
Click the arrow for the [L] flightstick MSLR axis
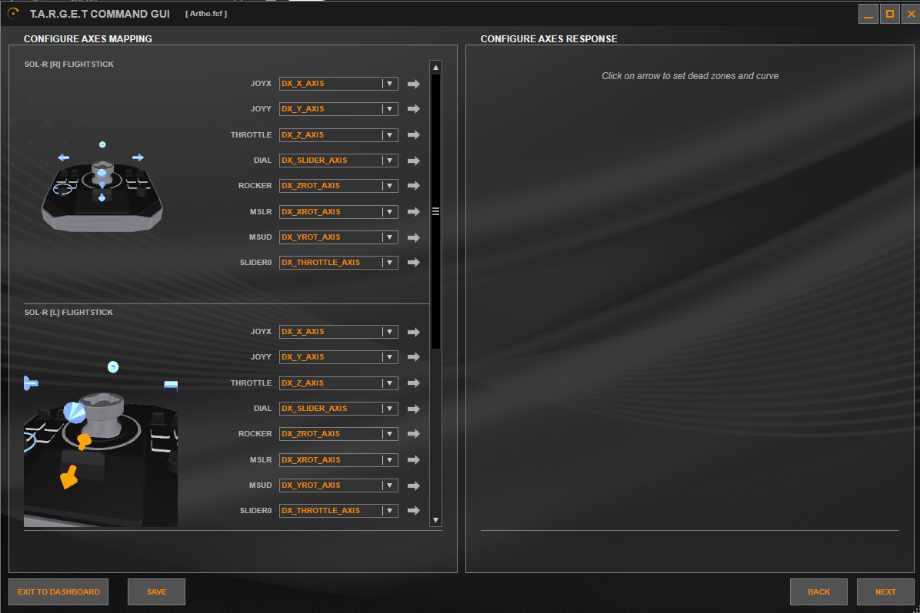(x=413, y=460)
